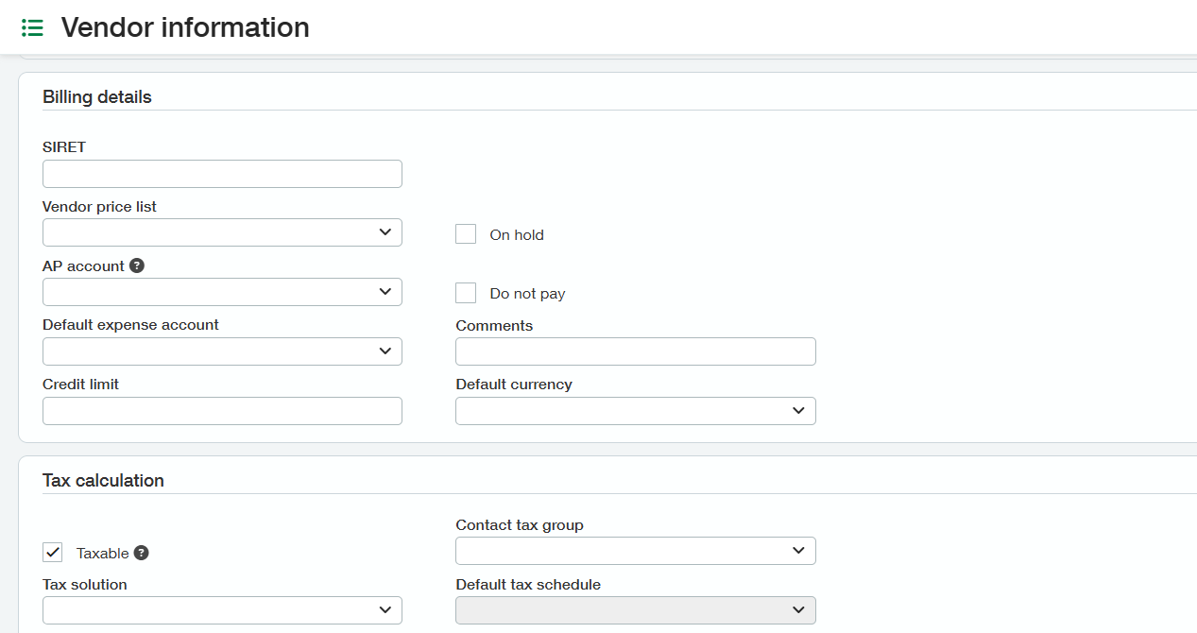Click the Billing details section heading
Screen dimensions: 1197x633
[97, 97]
